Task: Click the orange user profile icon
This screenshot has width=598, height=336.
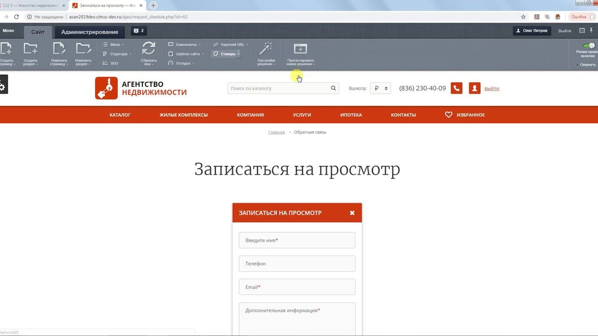Action: click(x=475, y=88)
